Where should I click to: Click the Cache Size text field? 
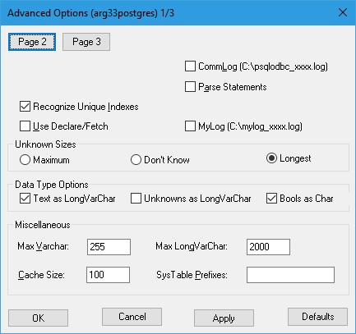108,275
